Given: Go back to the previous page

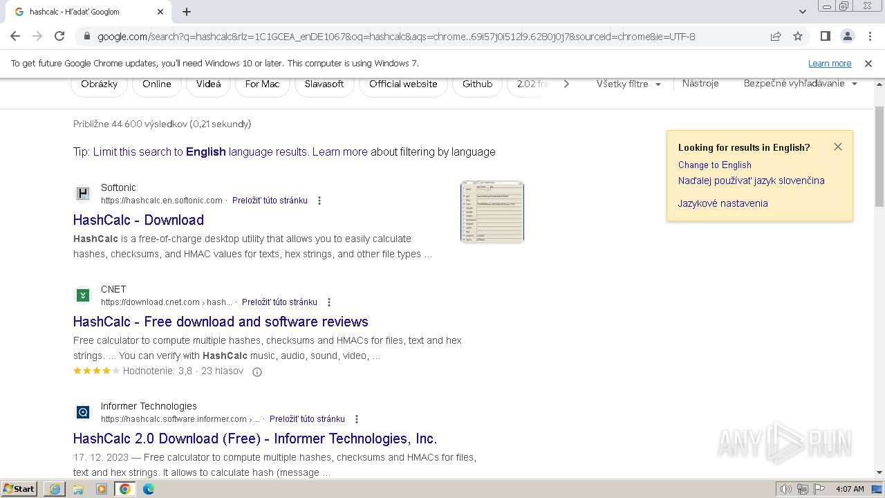Looking at the screenshot, I should click(x=15, y=37).
